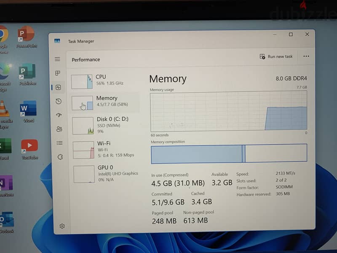This screenshot has height=253, width=337.
Task: Maximize the Task Manager window
Action: 291,34
